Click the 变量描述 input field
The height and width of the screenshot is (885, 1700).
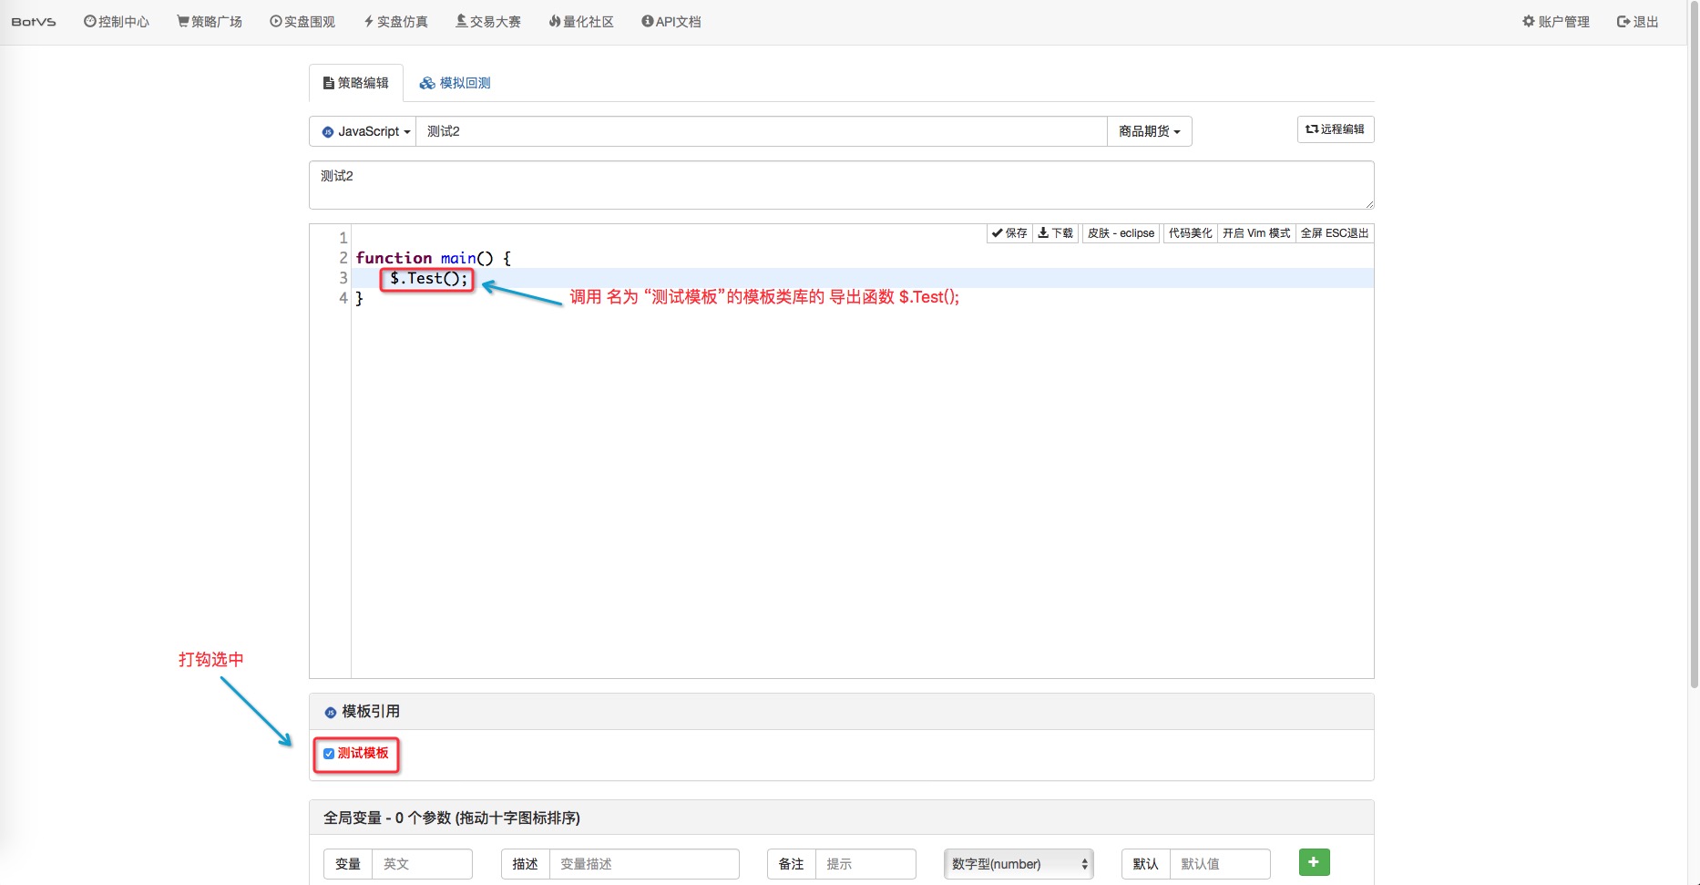(x=644, y=864)
